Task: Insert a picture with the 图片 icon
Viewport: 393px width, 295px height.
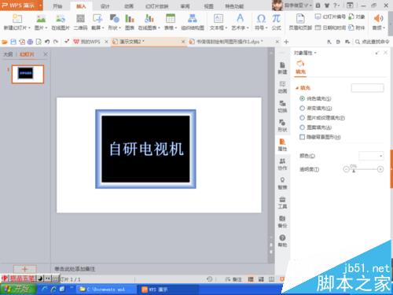Action: click(x=41, y=19)
